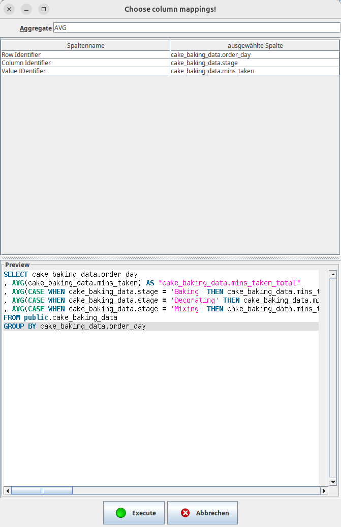Screen dimensions: 341x527
Task: Click the preview scroll down arrow
Action: tap(333, 482)
